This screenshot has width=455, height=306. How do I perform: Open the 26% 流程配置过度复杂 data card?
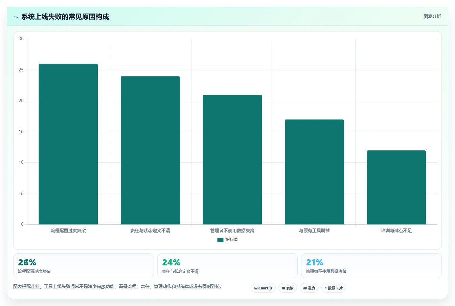click(x=84, y=266)
